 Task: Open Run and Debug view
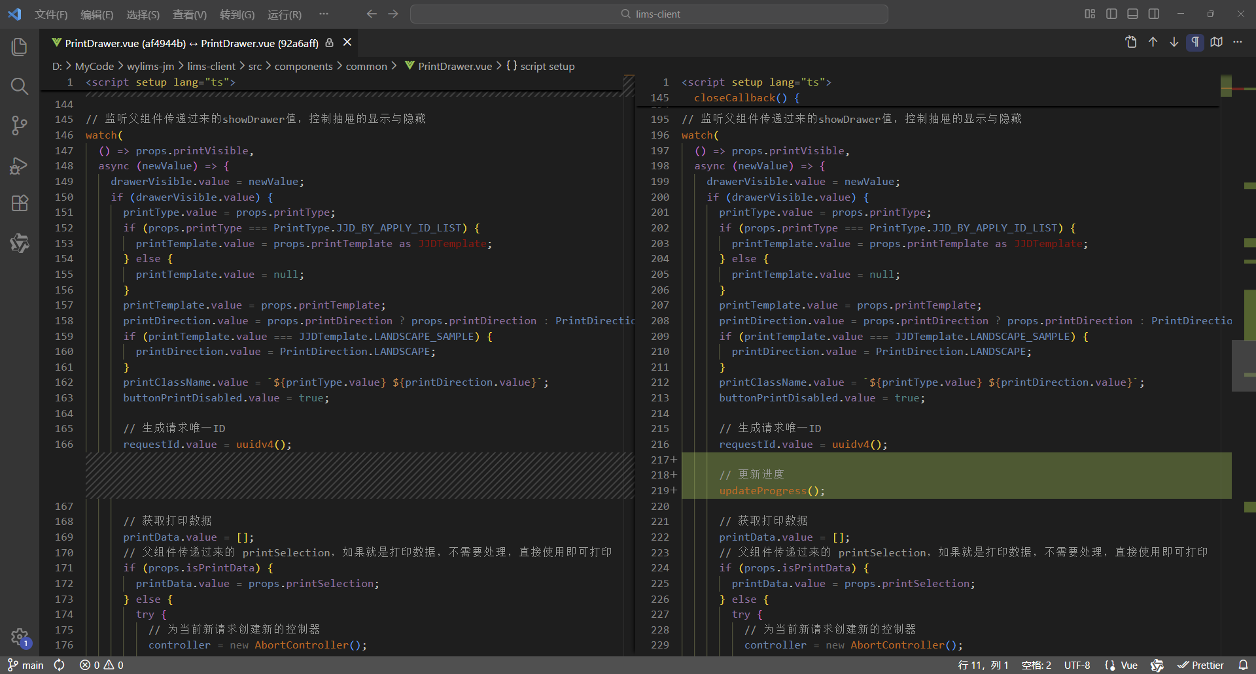click(x=20, y=165)
